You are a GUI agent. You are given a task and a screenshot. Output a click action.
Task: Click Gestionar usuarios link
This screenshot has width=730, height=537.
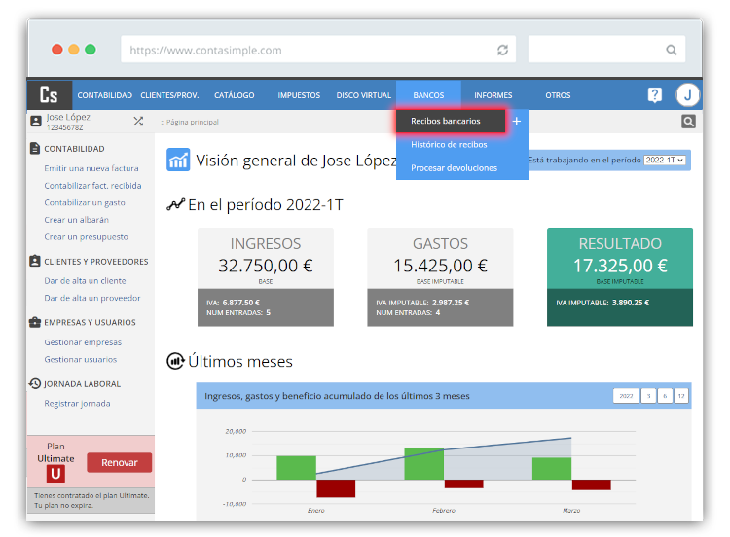81,359
